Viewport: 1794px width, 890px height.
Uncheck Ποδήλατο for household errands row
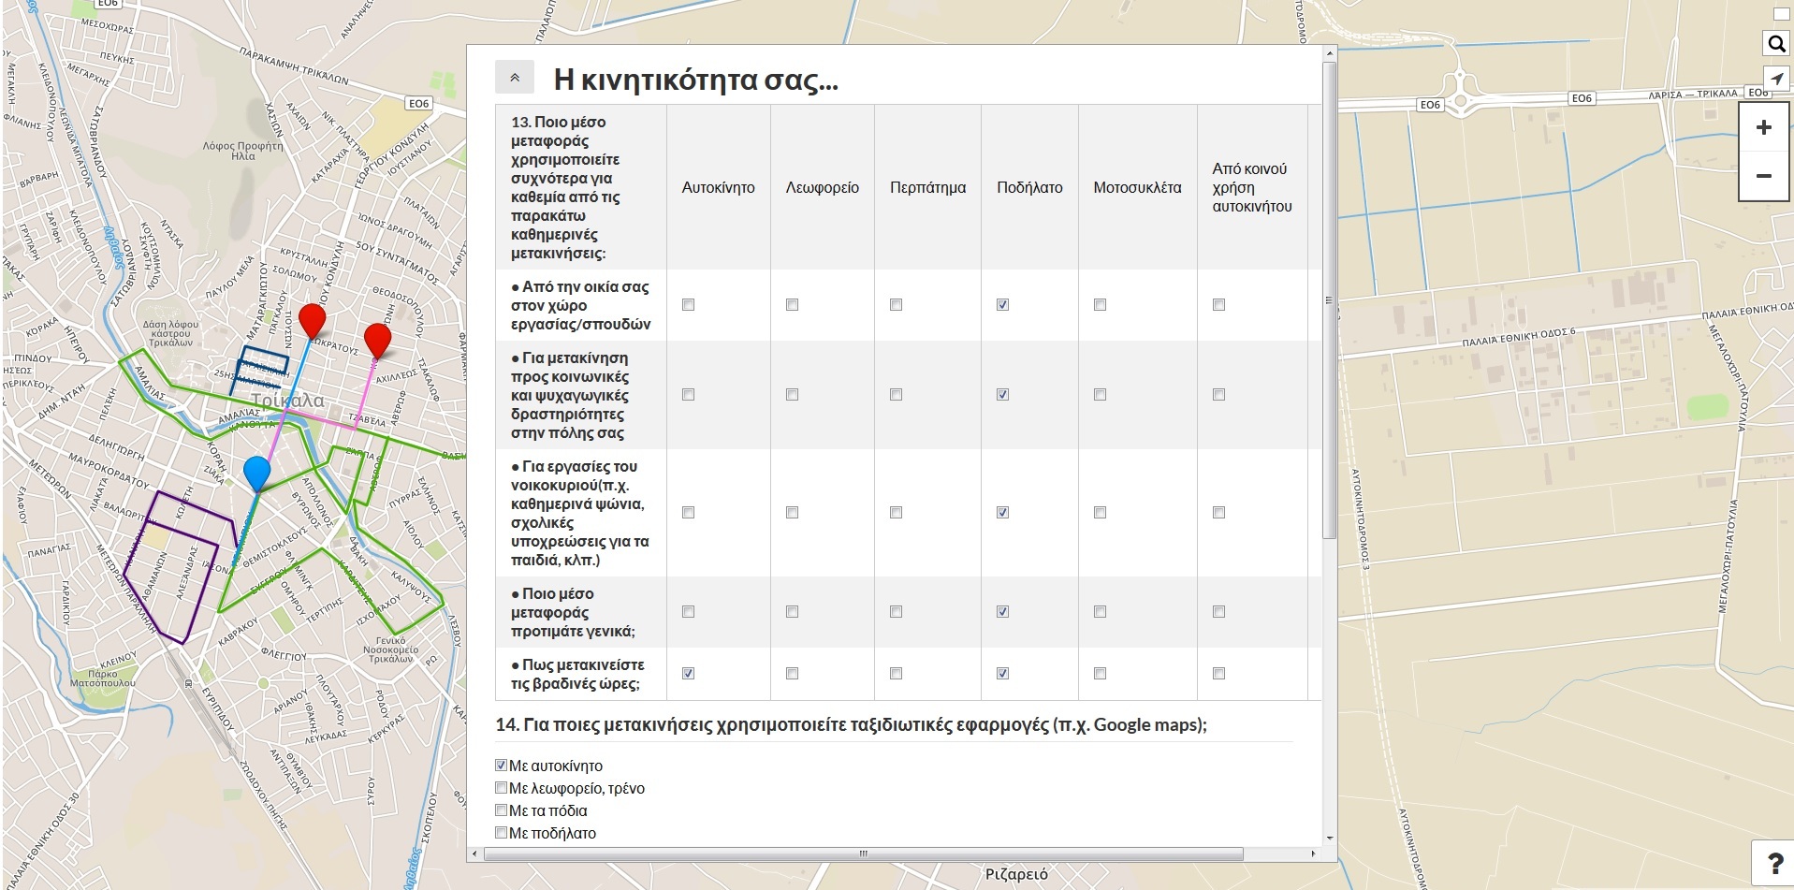tap(1003, 513)
